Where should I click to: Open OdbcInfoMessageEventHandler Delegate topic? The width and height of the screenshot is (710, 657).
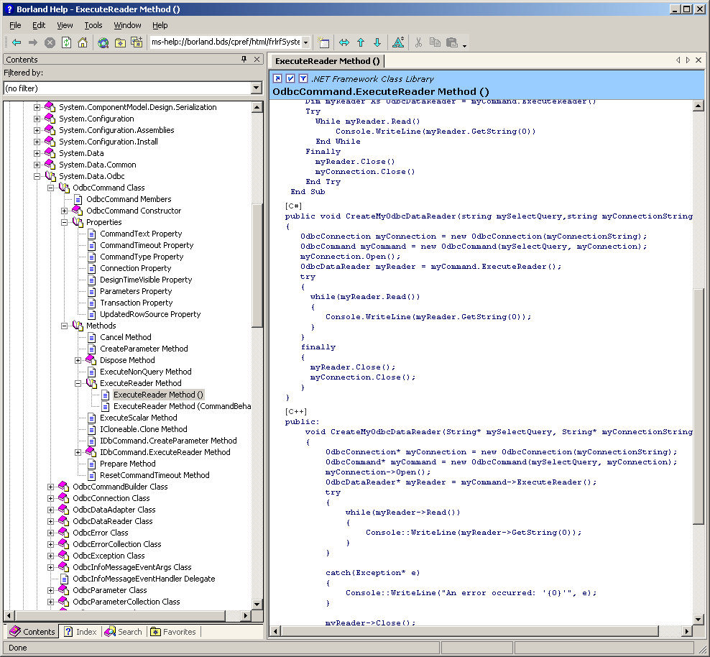144,579
